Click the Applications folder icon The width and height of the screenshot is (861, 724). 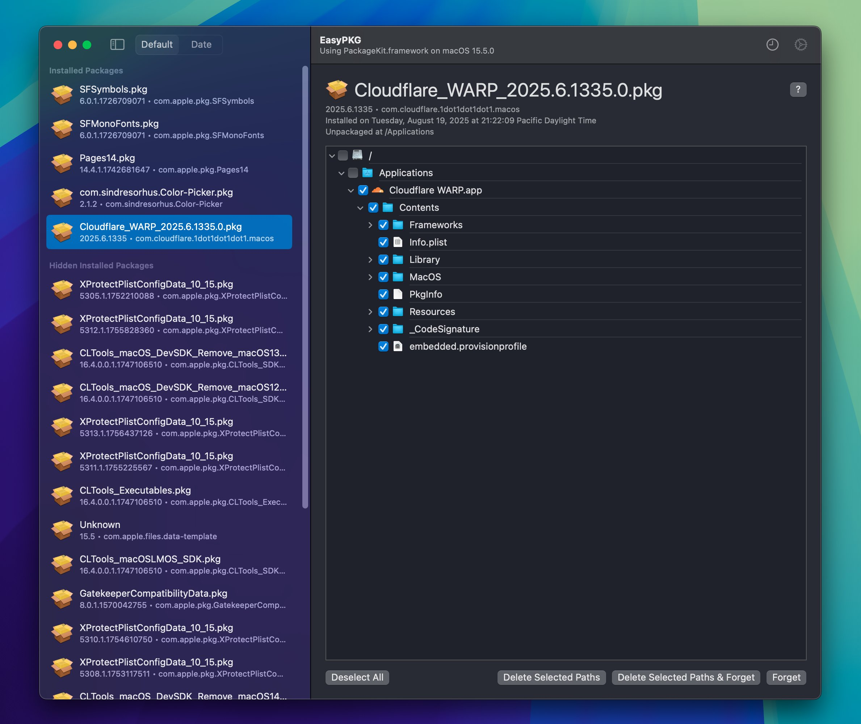(367, 173)
